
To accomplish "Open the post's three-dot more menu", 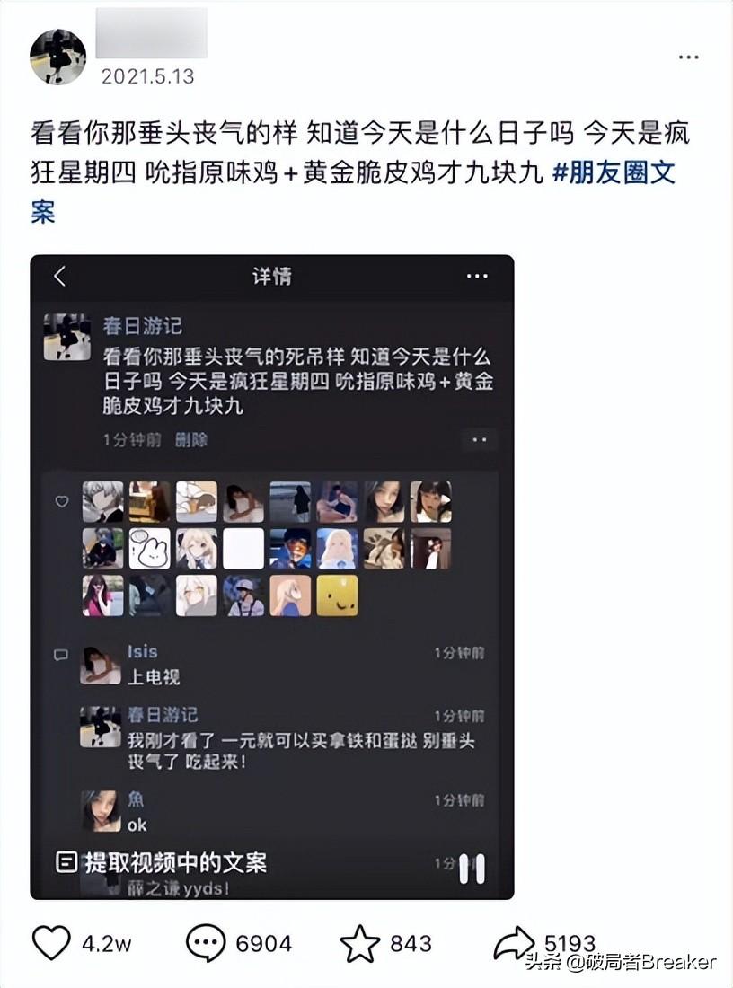I will tap(688, 57).
